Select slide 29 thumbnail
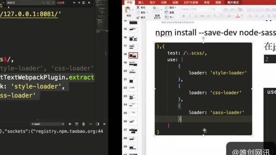This screenshot has width=276, height=155. point(133,148)
